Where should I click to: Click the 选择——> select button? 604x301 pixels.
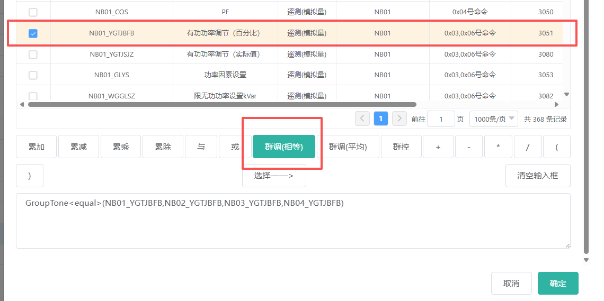274,176
